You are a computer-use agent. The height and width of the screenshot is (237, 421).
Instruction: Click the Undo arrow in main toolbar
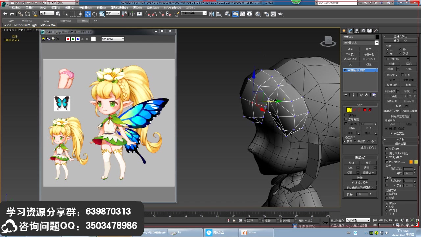pos(5,14)
